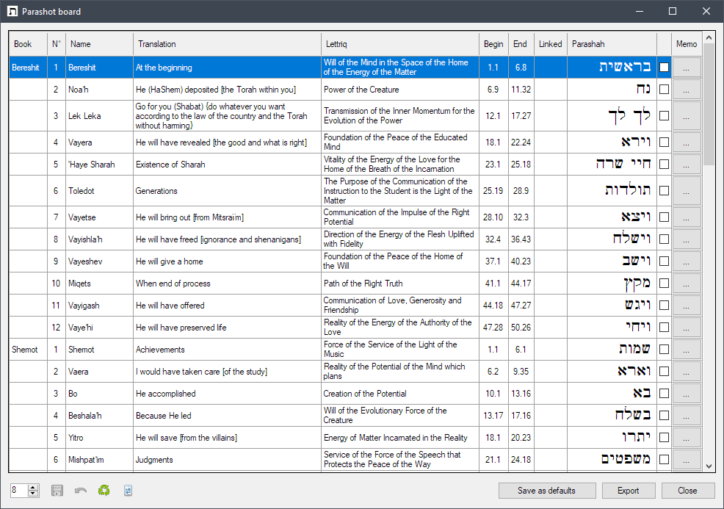
Task: Click the green recycle reset icon
Action: (104, 491)
